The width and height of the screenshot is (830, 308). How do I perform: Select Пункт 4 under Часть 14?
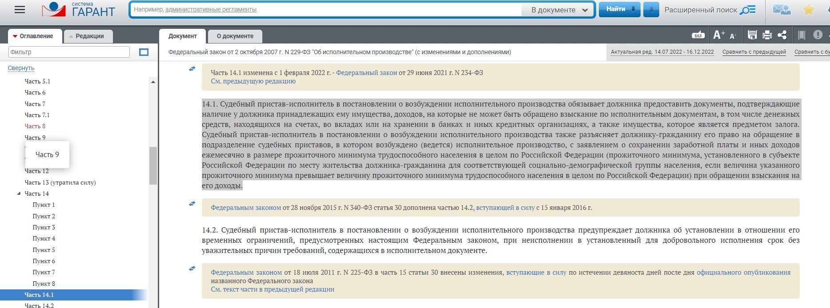[44, 238]
